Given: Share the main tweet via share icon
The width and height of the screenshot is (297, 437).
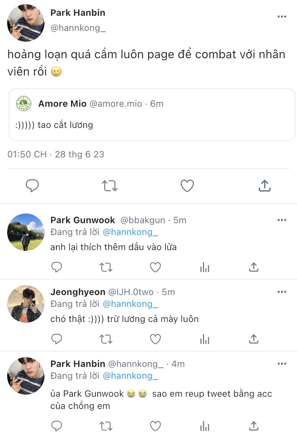Looking at the screenshot, I should [264, 186].
